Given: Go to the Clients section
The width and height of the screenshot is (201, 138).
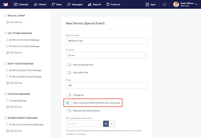Looking at the screenshot, I should tap(40, 4).
